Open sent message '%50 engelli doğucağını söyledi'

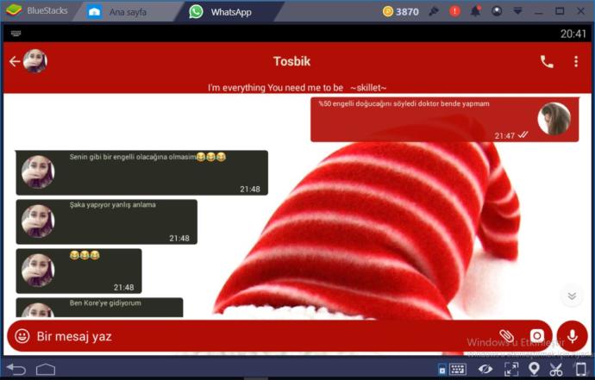[x=445, y=120]
